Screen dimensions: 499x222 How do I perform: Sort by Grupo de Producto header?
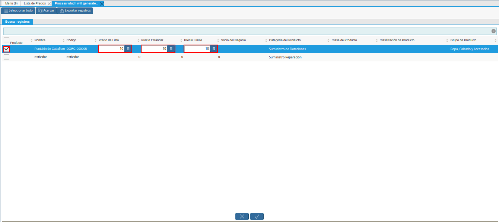coord(463,40)
